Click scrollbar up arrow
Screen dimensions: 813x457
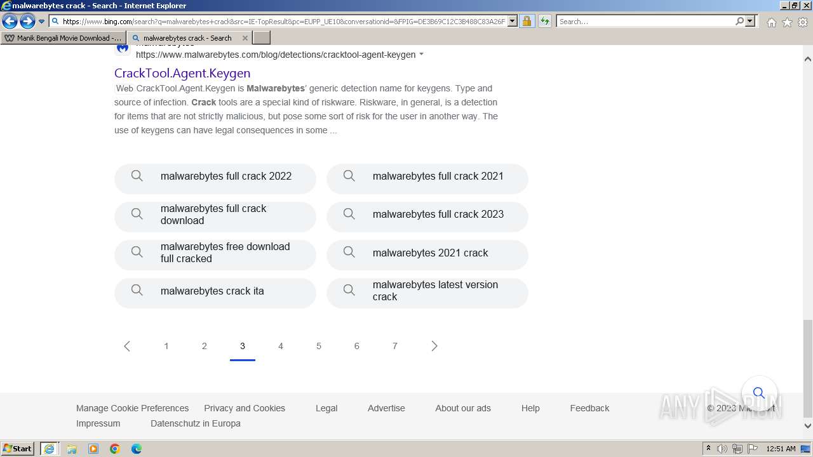[x=808, y=59]
